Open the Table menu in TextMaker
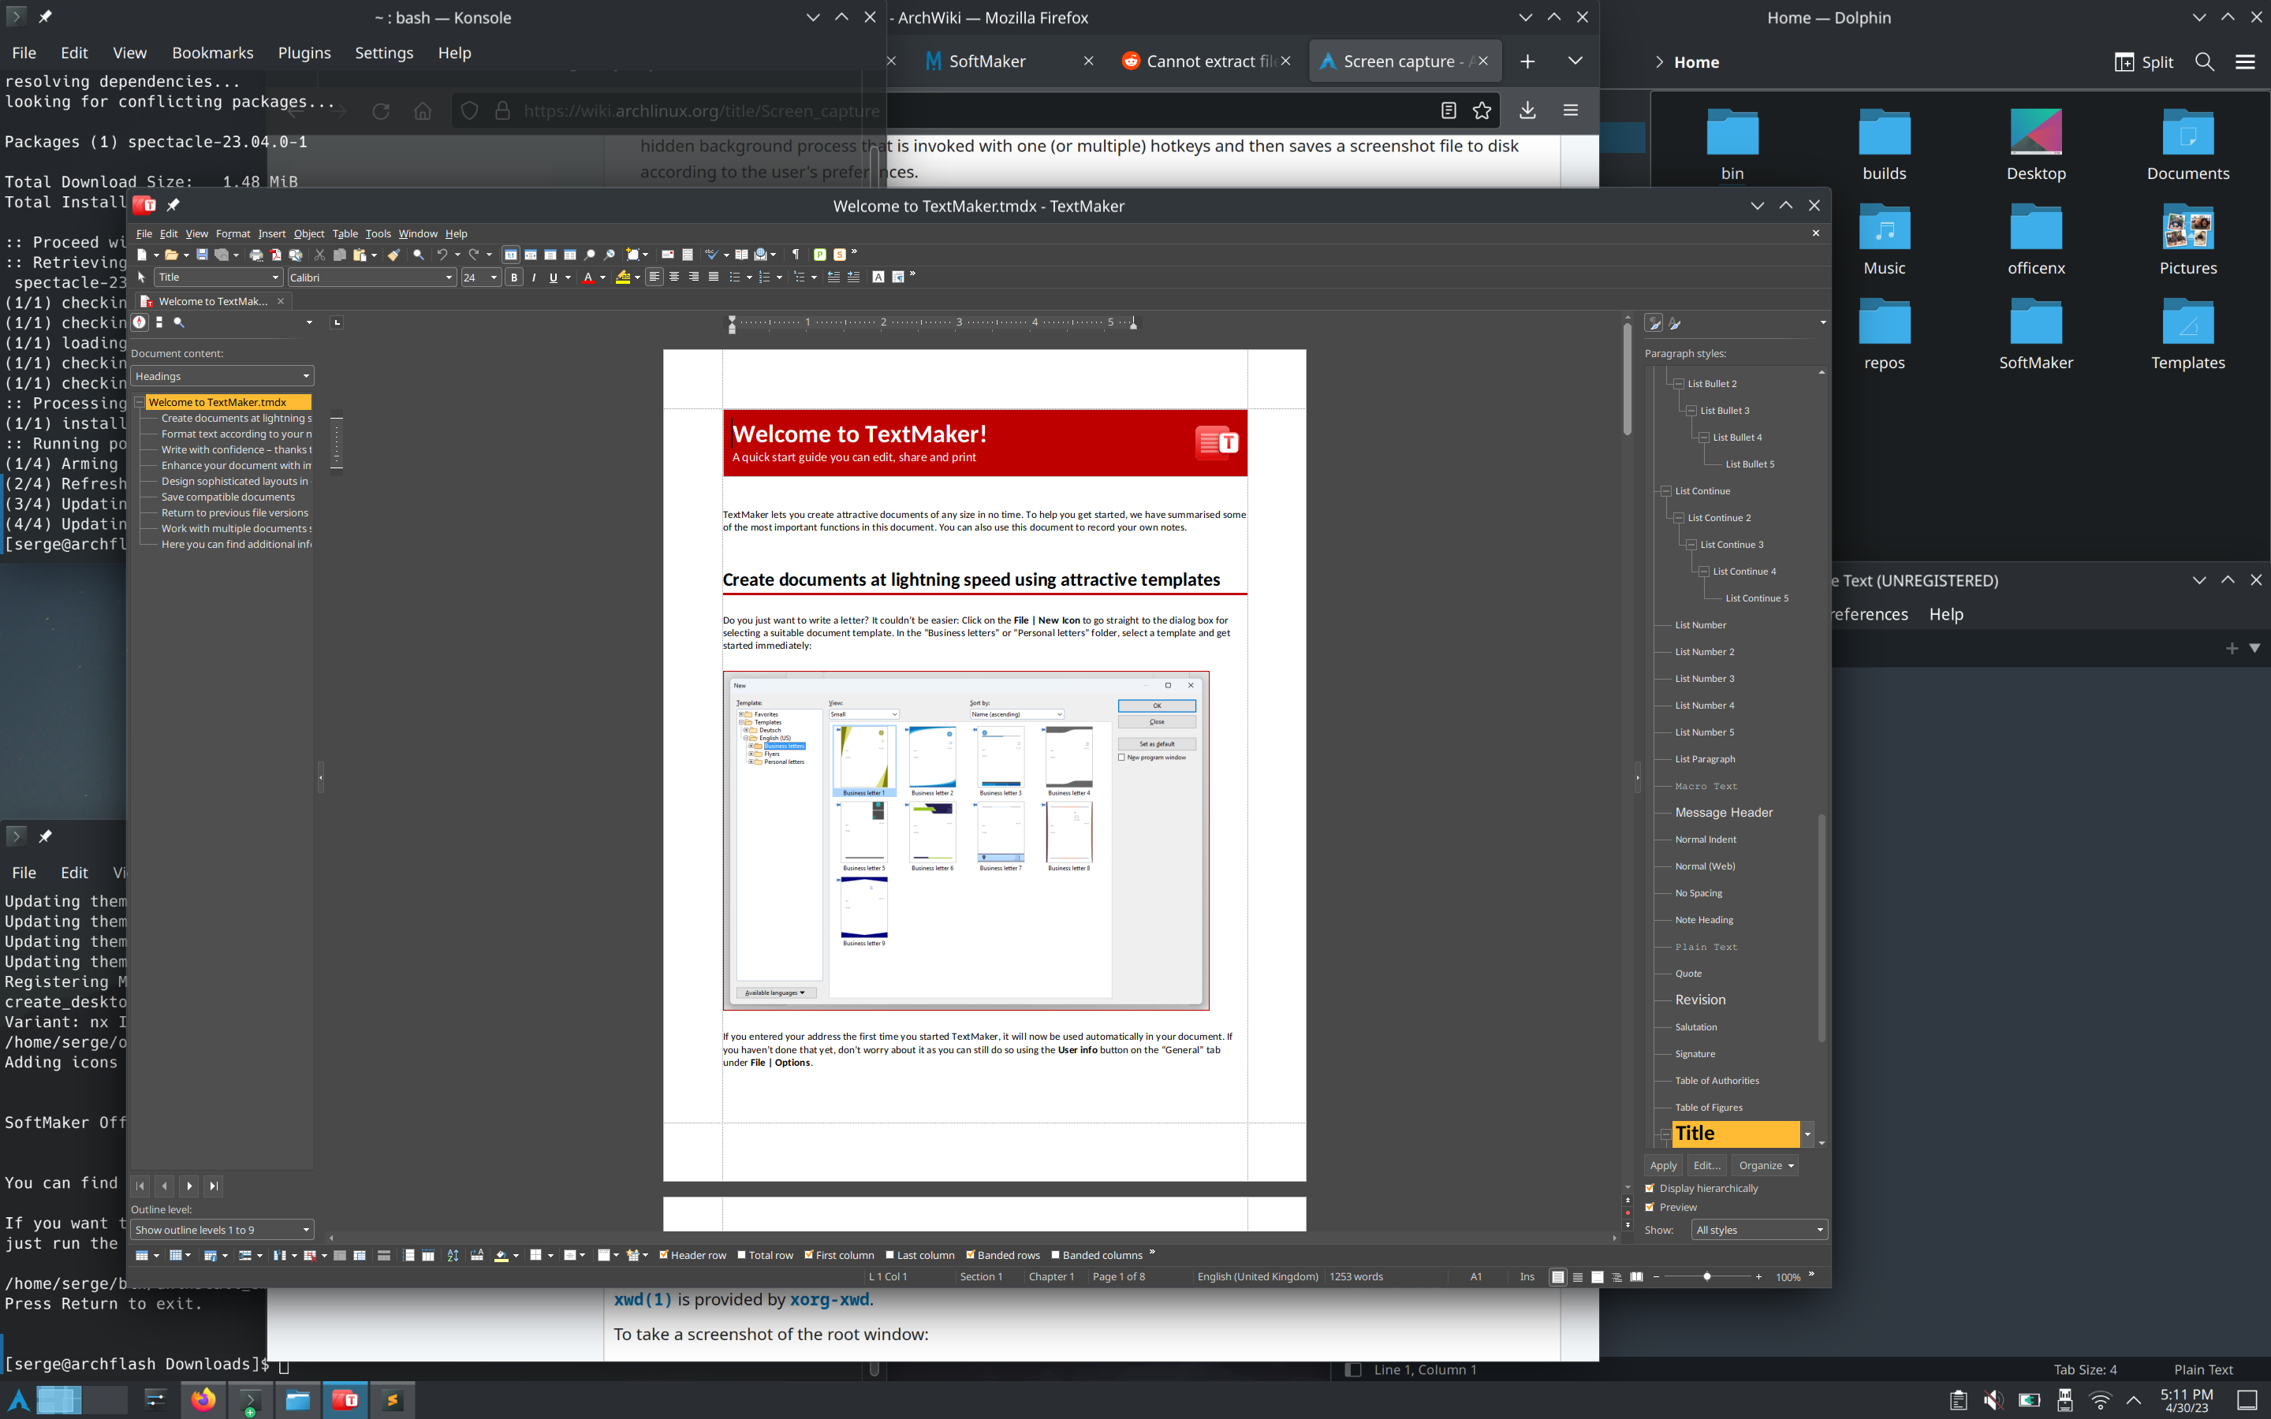 pyautogui.click(x=345, y=233)
